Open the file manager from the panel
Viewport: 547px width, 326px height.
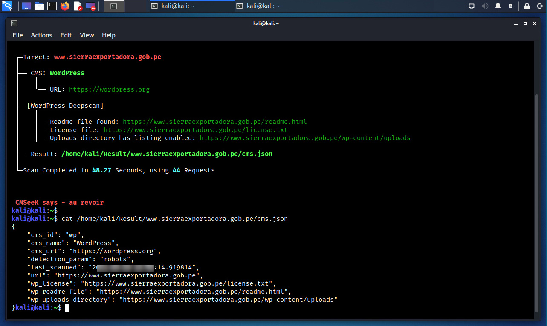(39, 6)
